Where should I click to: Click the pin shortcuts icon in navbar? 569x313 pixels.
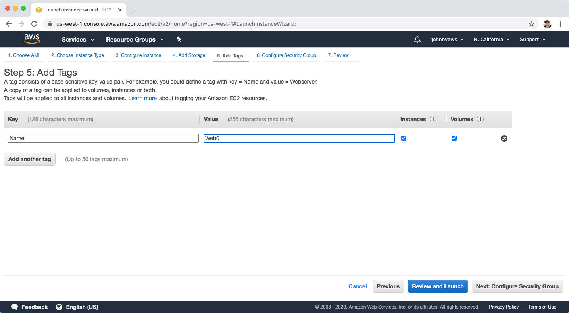click(x=179, y=39)
